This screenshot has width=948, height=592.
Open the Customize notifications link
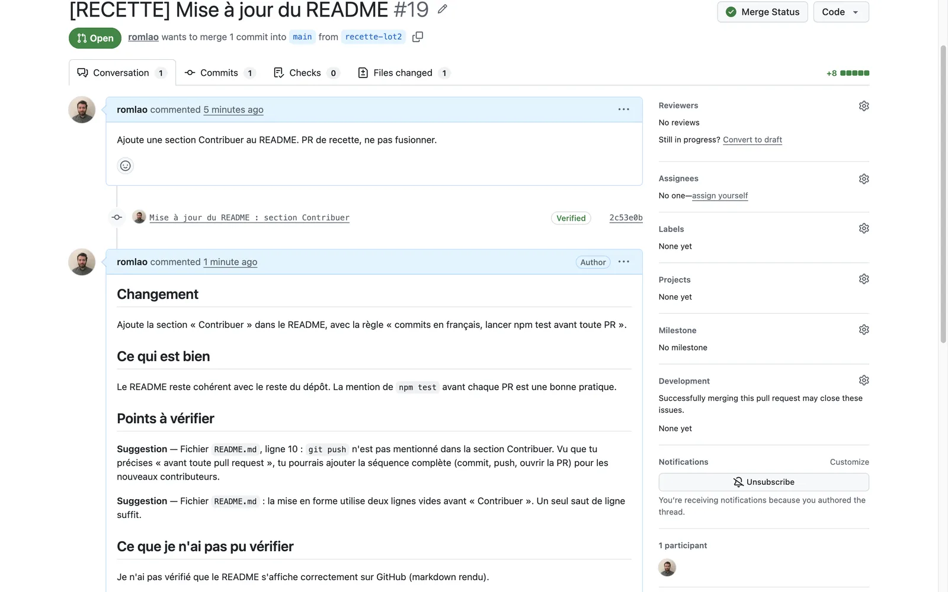(850, 462)
